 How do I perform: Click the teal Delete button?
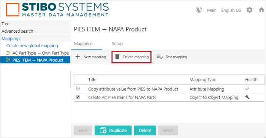click(145, 131)
